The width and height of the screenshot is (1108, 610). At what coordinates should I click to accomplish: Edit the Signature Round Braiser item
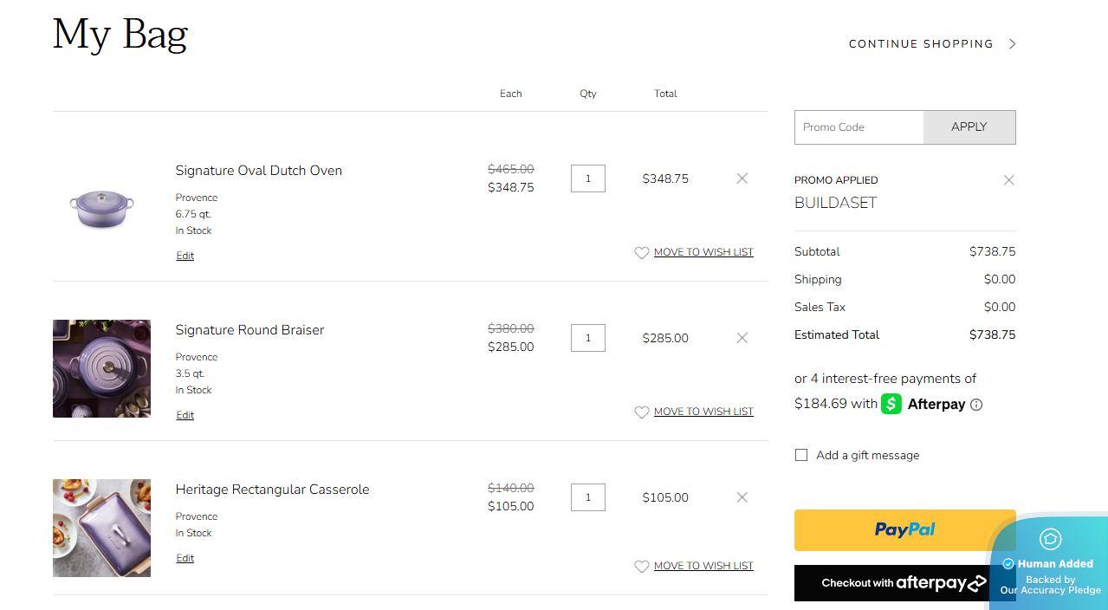tap(185, 415)
